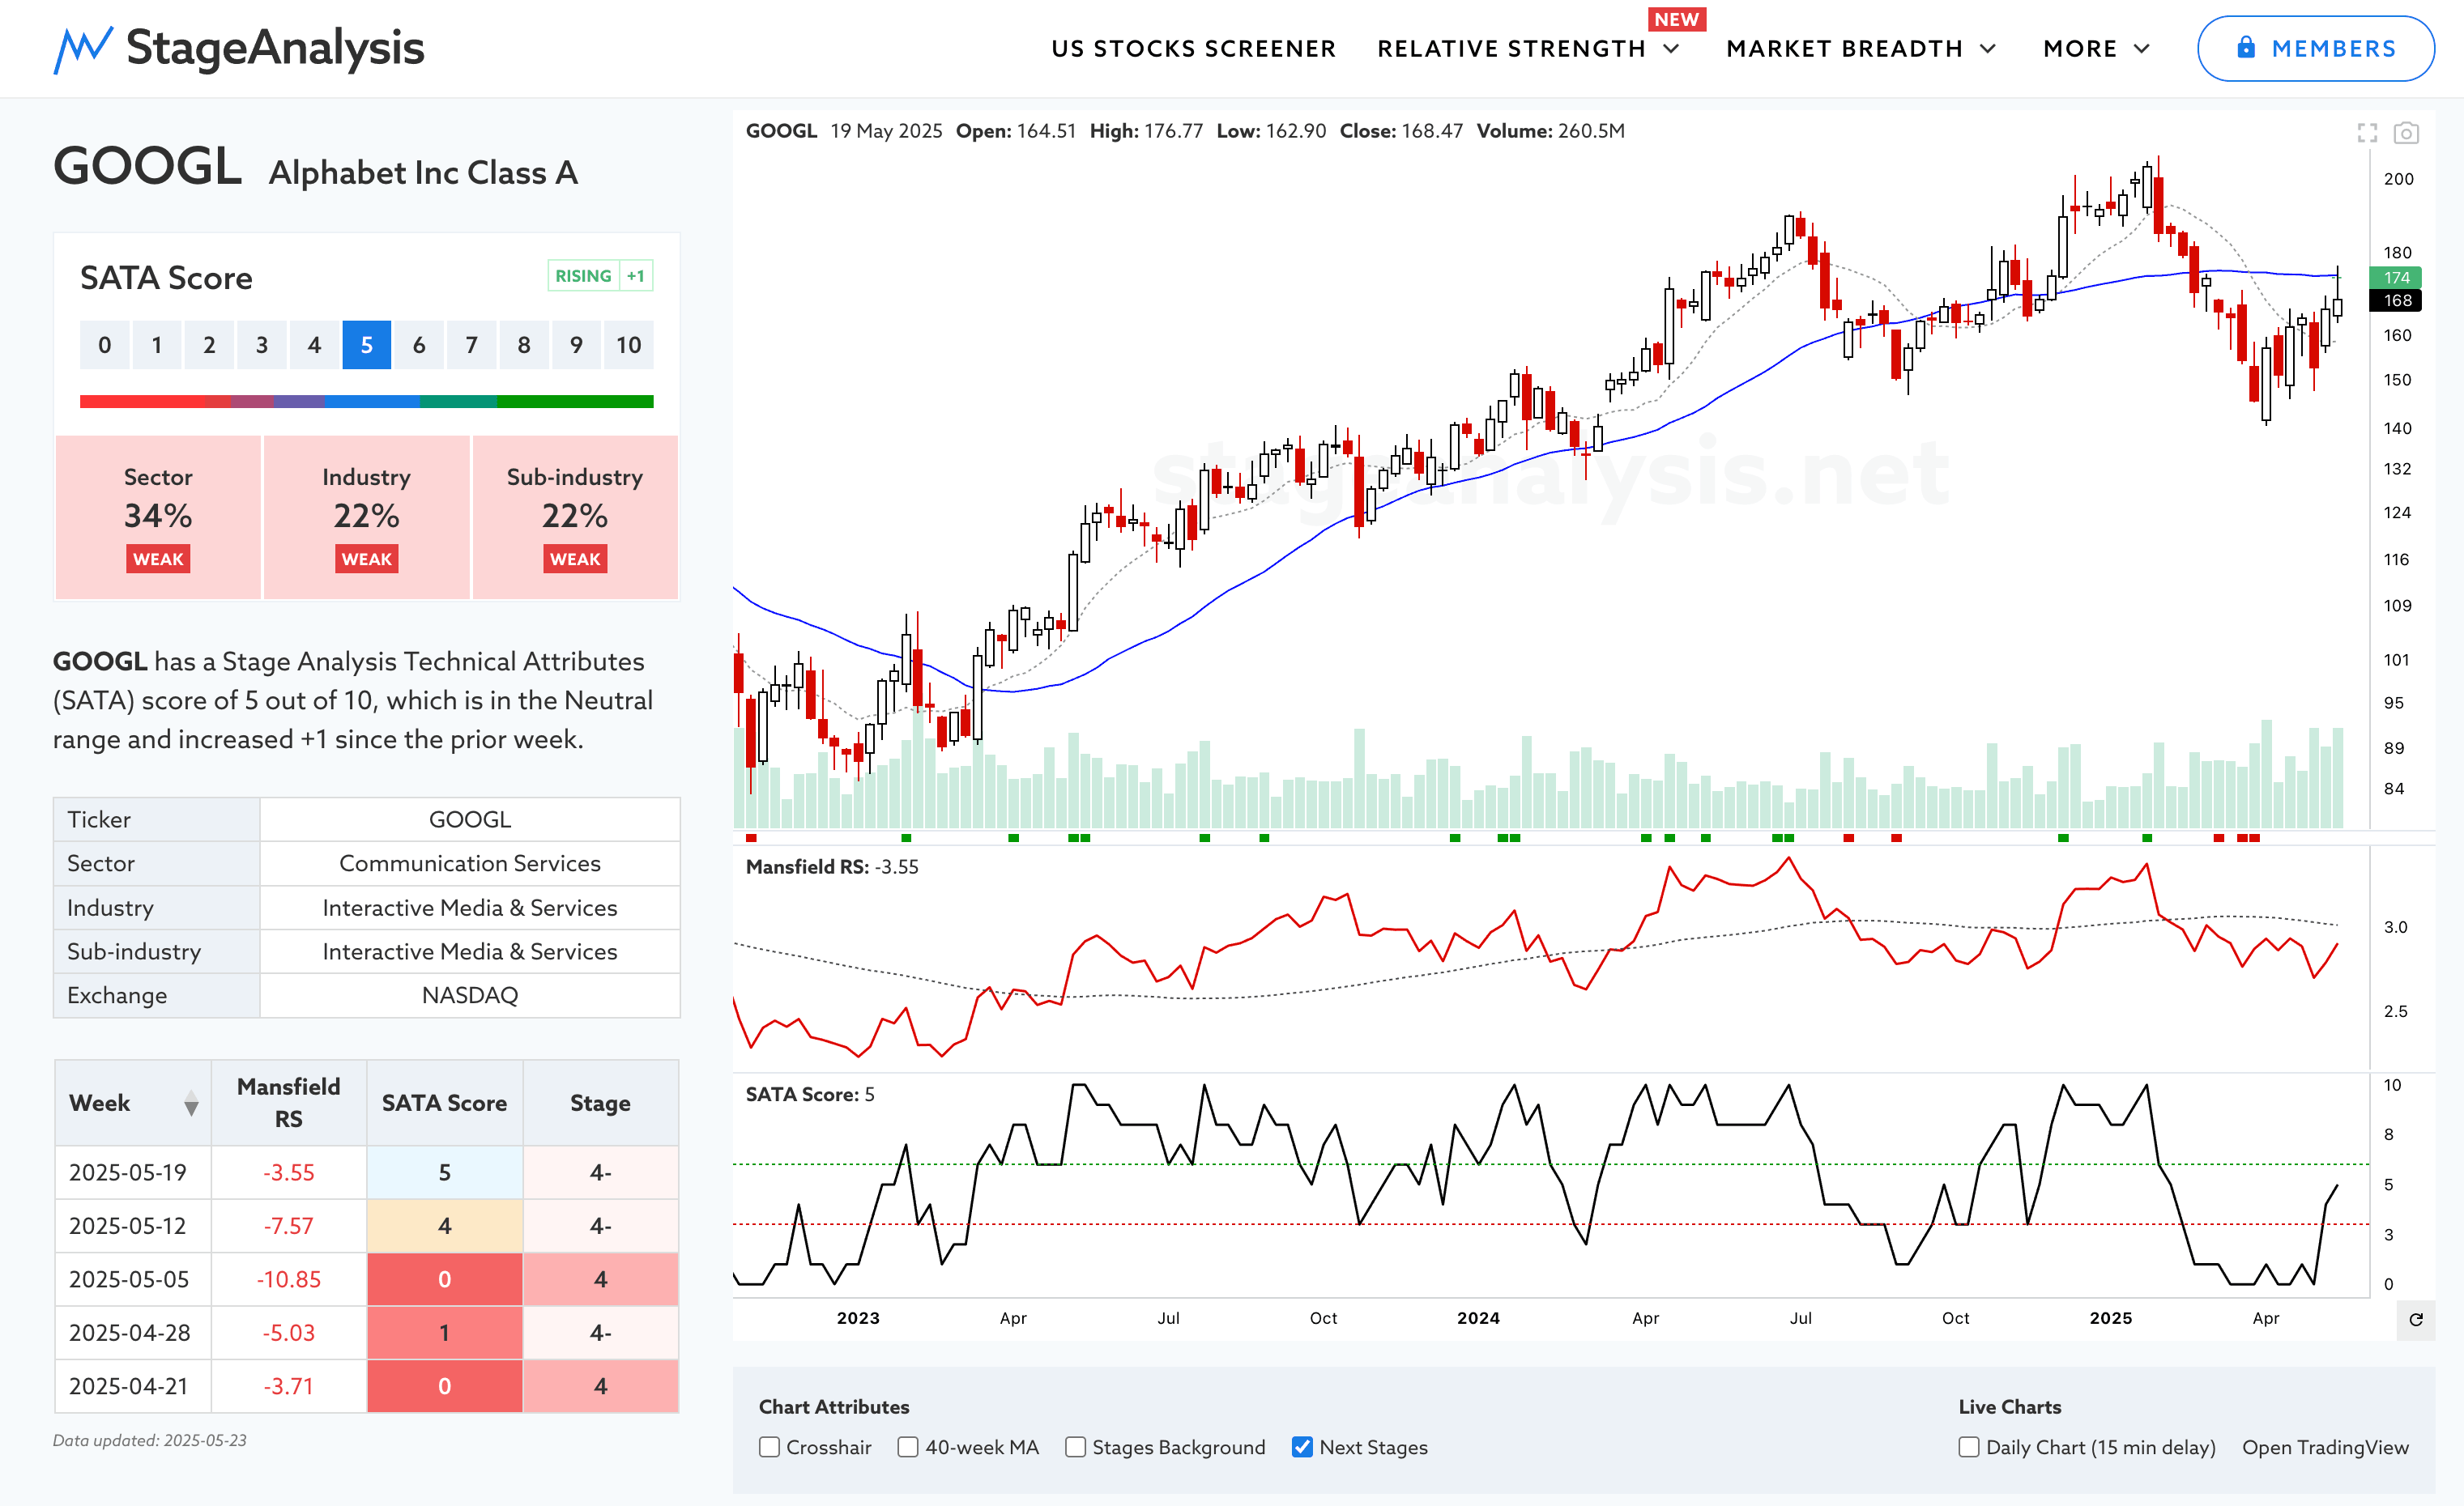Image resolution: width=2464 pixels, height=1506 pixels.
Task: Click the 2025 timeline axis label
Action: [2111, 1319]
